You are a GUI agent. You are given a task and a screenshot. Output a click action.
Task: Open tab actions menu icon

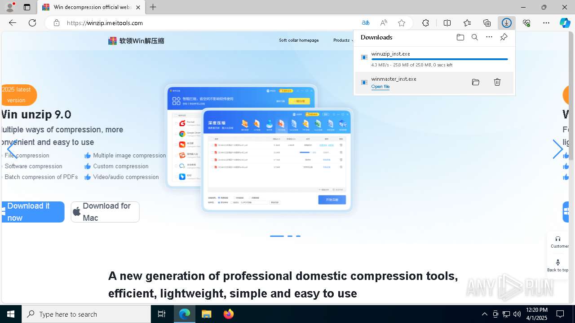[27, 7]
